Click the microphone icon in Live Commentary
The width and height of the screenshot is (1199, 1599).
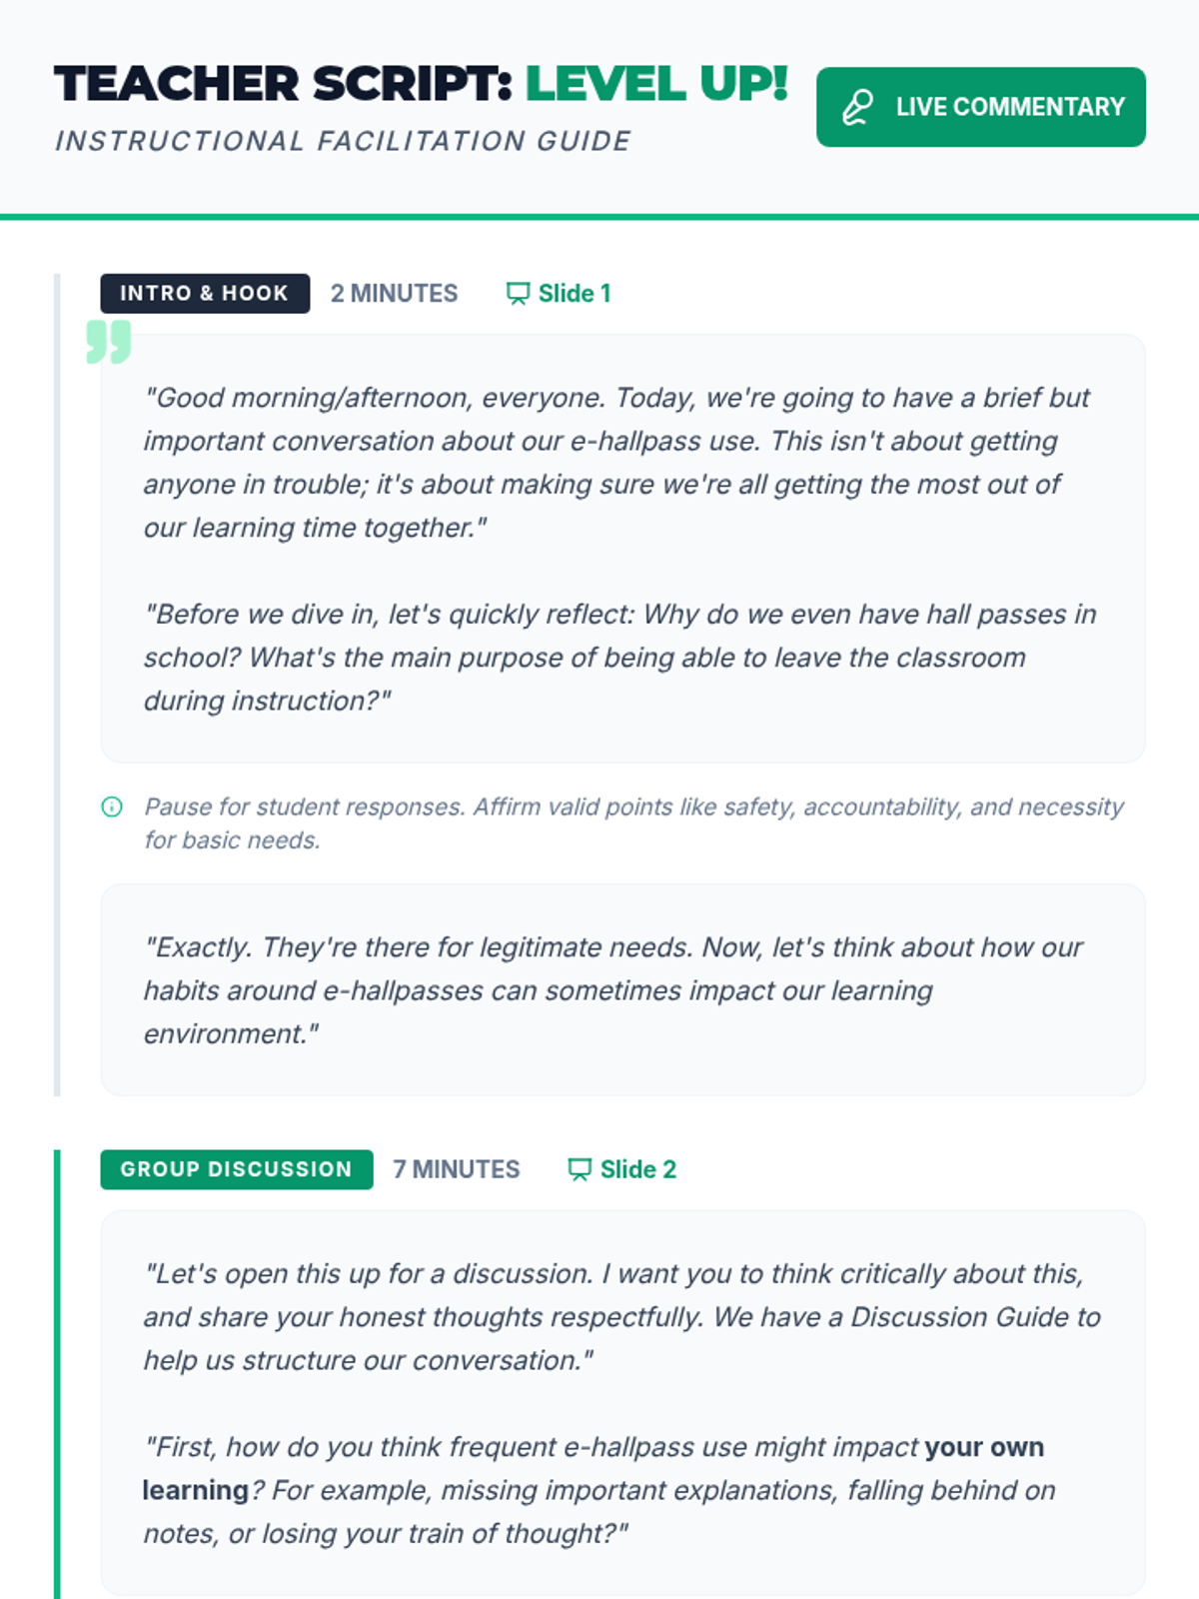pos(857,107)
